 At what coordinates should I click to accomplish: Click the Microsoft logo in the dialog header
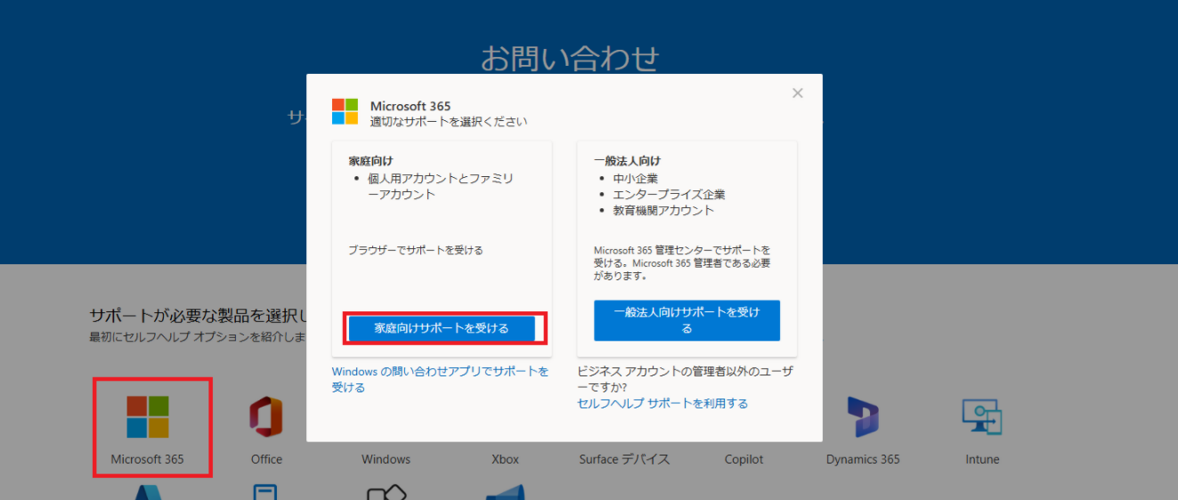coord(345,111)
